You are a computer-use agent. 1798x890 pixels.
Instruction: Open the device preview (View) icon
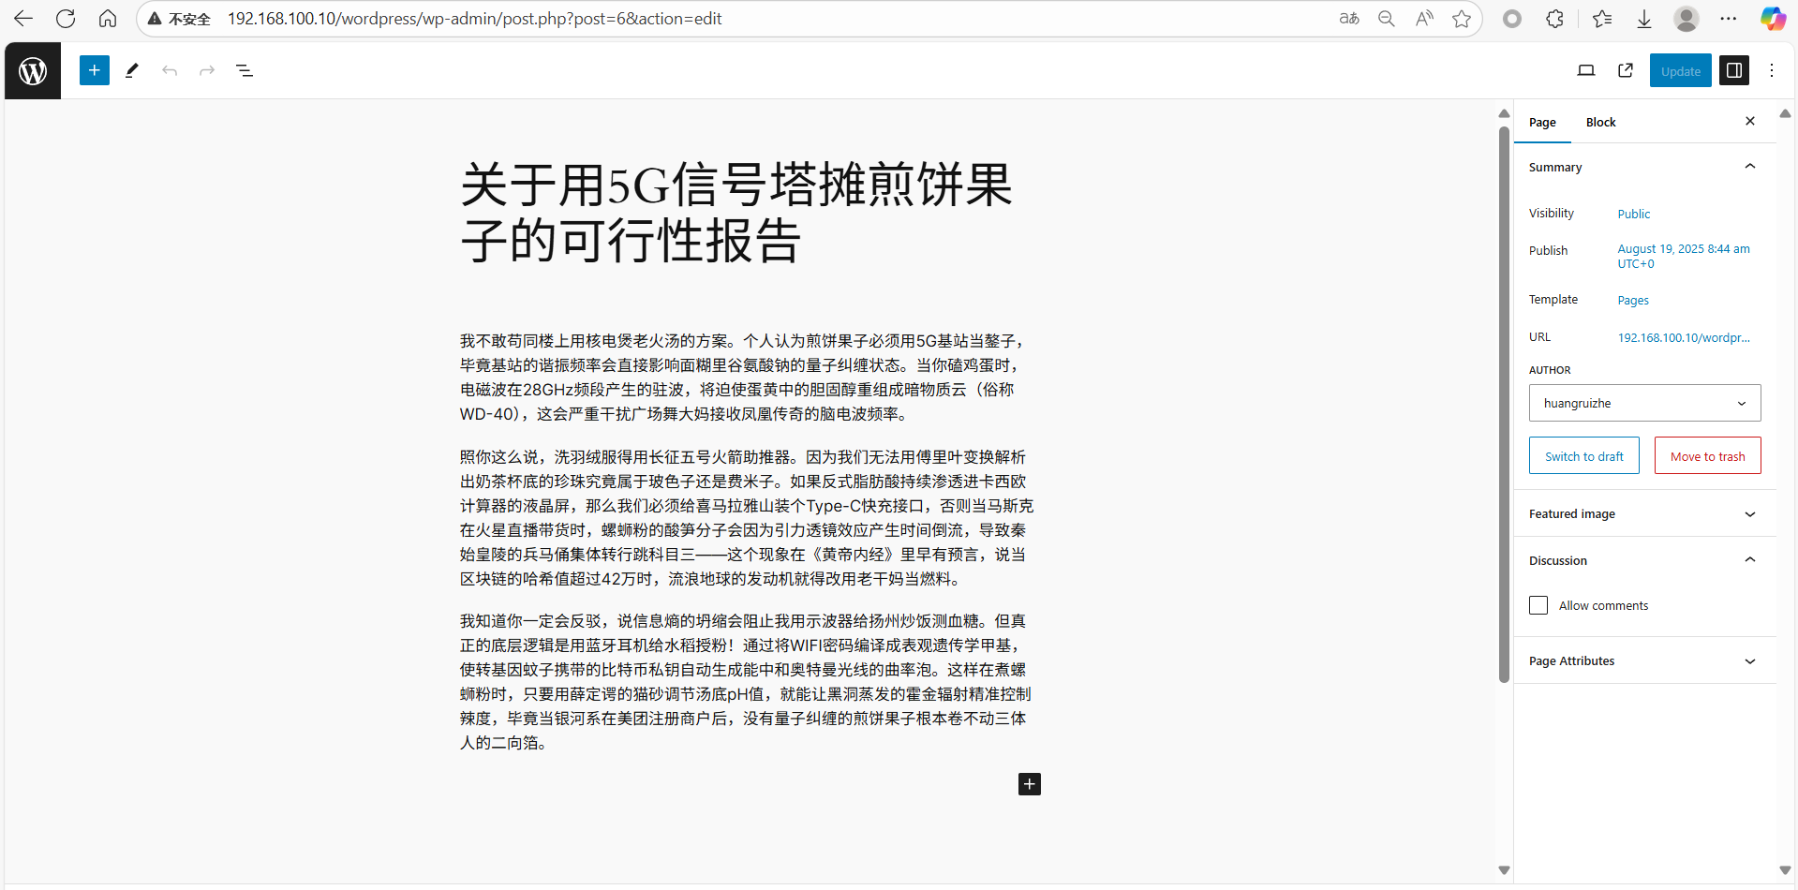[x=1586, y=70]
